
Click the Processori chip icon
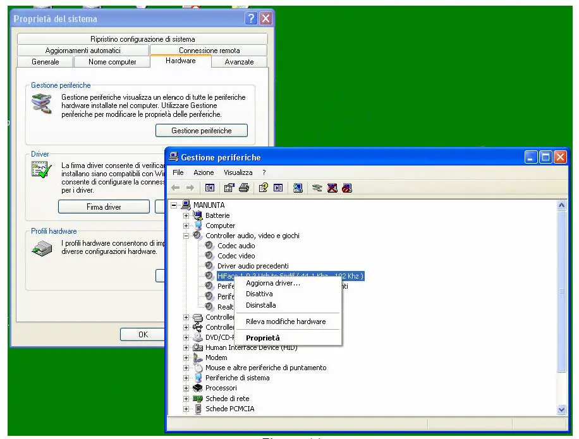click(x=198, y=388)
